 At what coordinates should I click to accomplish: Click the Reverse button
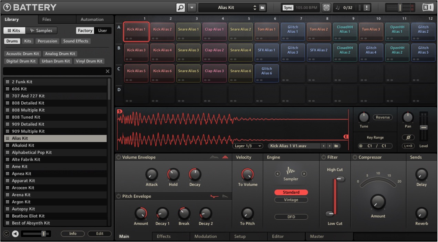[x=383, y=117]
